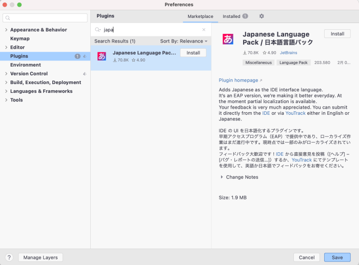Click the Save button
Viewport: 359px width, 265px height.
pos(337,257)
